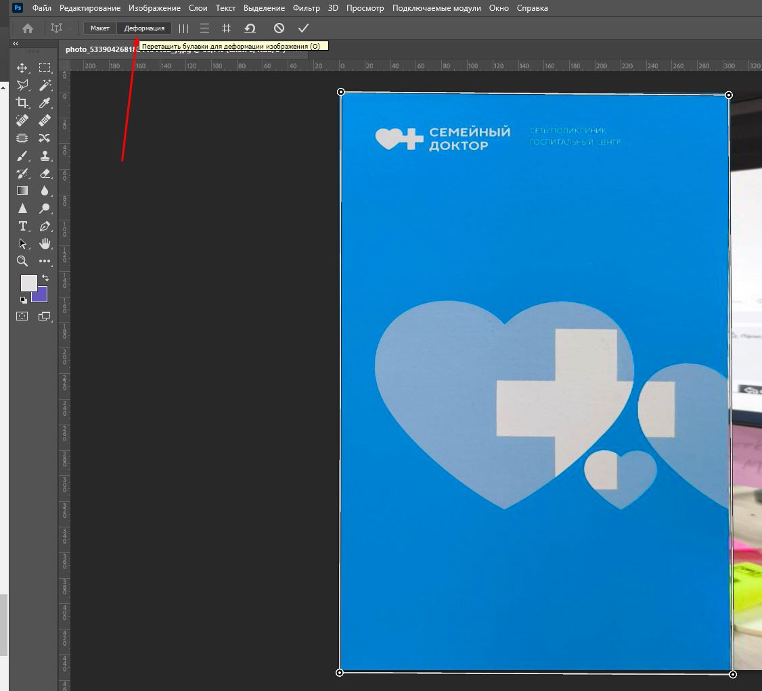Commit the perspective warp with checkmark
Image resolution: width=762 pixels, height=691 pixels.
point(303,28)
